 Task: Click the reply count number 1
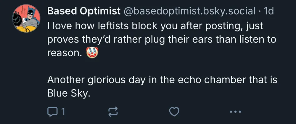click(62, 112)
